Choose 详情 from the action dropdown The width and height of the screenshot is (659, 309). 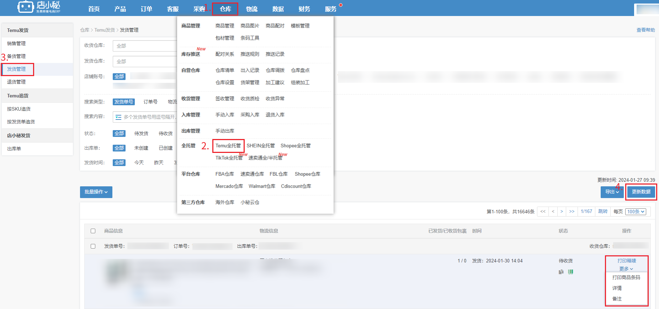point(617,288)
